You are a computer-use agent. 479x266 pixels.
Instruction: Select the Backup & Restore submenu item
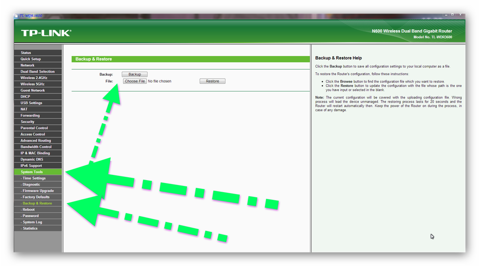point(37,203)
